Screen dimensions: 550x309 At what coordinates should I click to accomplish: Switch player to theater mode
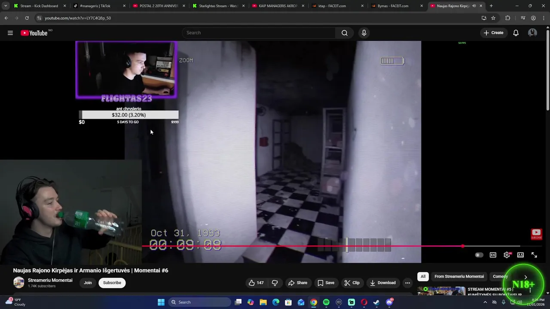pyautogui.click(x=520, y=255)
